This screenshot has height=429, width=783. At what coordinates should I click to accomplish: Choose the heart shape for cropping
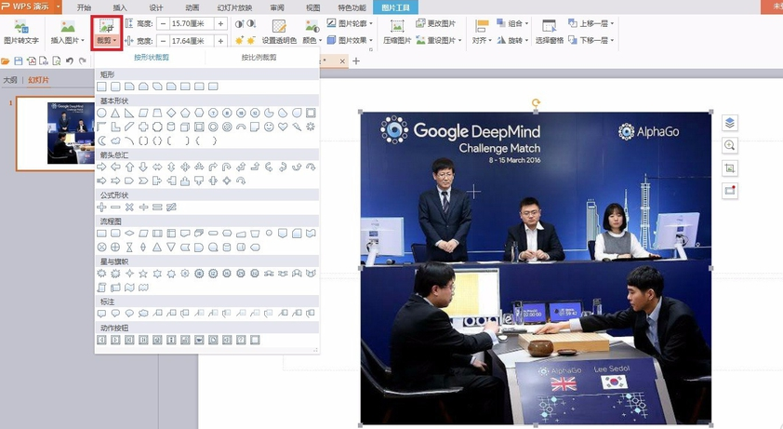point(283,127)
